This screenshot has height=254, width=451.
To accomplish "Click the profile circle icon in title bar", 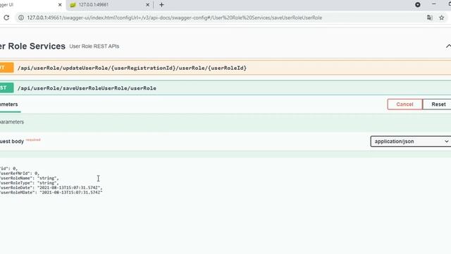I will coord(418,5).
